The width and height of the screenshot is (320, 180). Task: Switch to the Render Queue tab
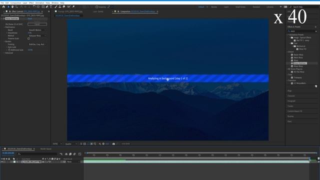(46, 149)
